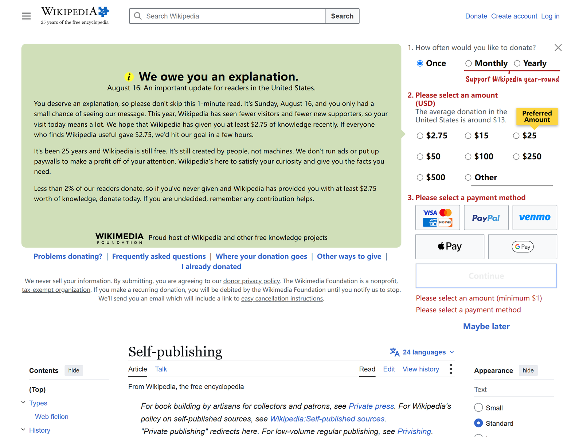This screenshot has width=583, height=437.
Task: Collapse the Types contents section chevron
Action: coord(23,402)
